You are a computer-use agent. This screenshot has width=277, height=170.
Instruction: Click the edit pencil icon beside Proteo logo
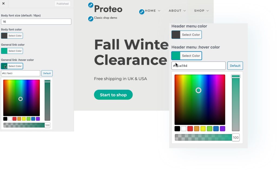(91, 5)
